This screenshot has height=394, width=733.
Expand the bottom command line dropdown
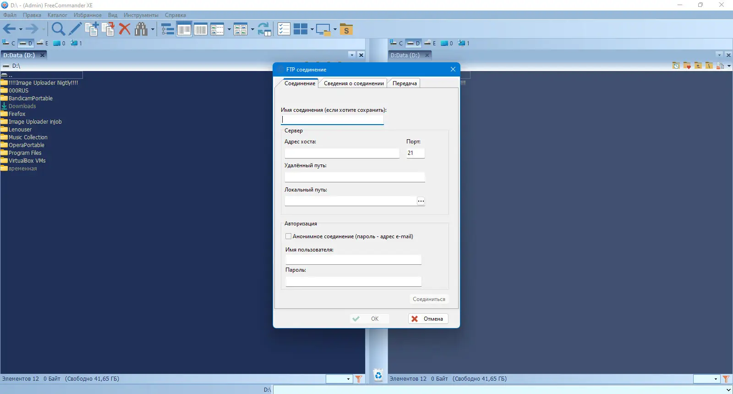(728, 390)
